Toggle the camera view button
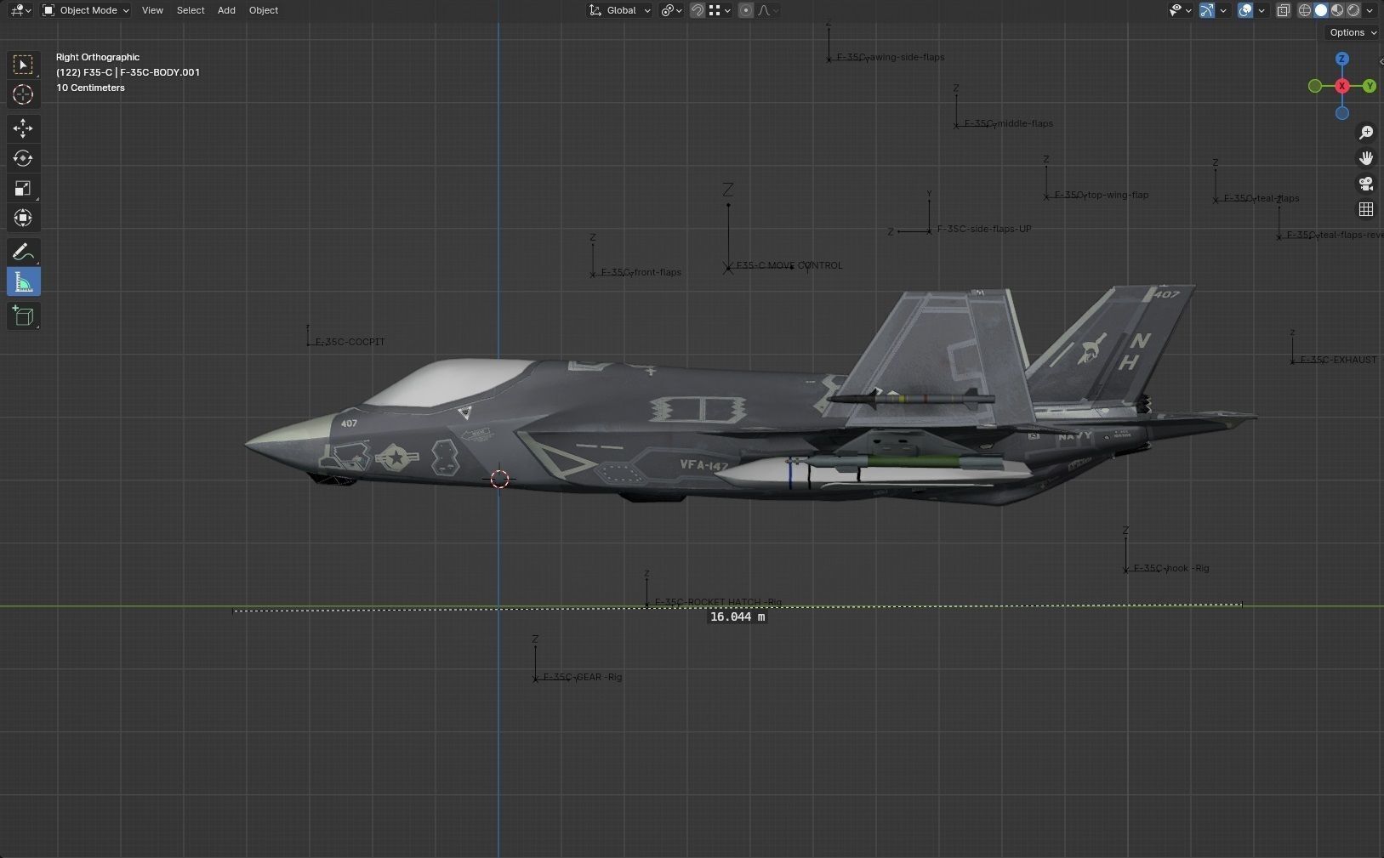This screenshot has width=1384, height=858. 1366,184
